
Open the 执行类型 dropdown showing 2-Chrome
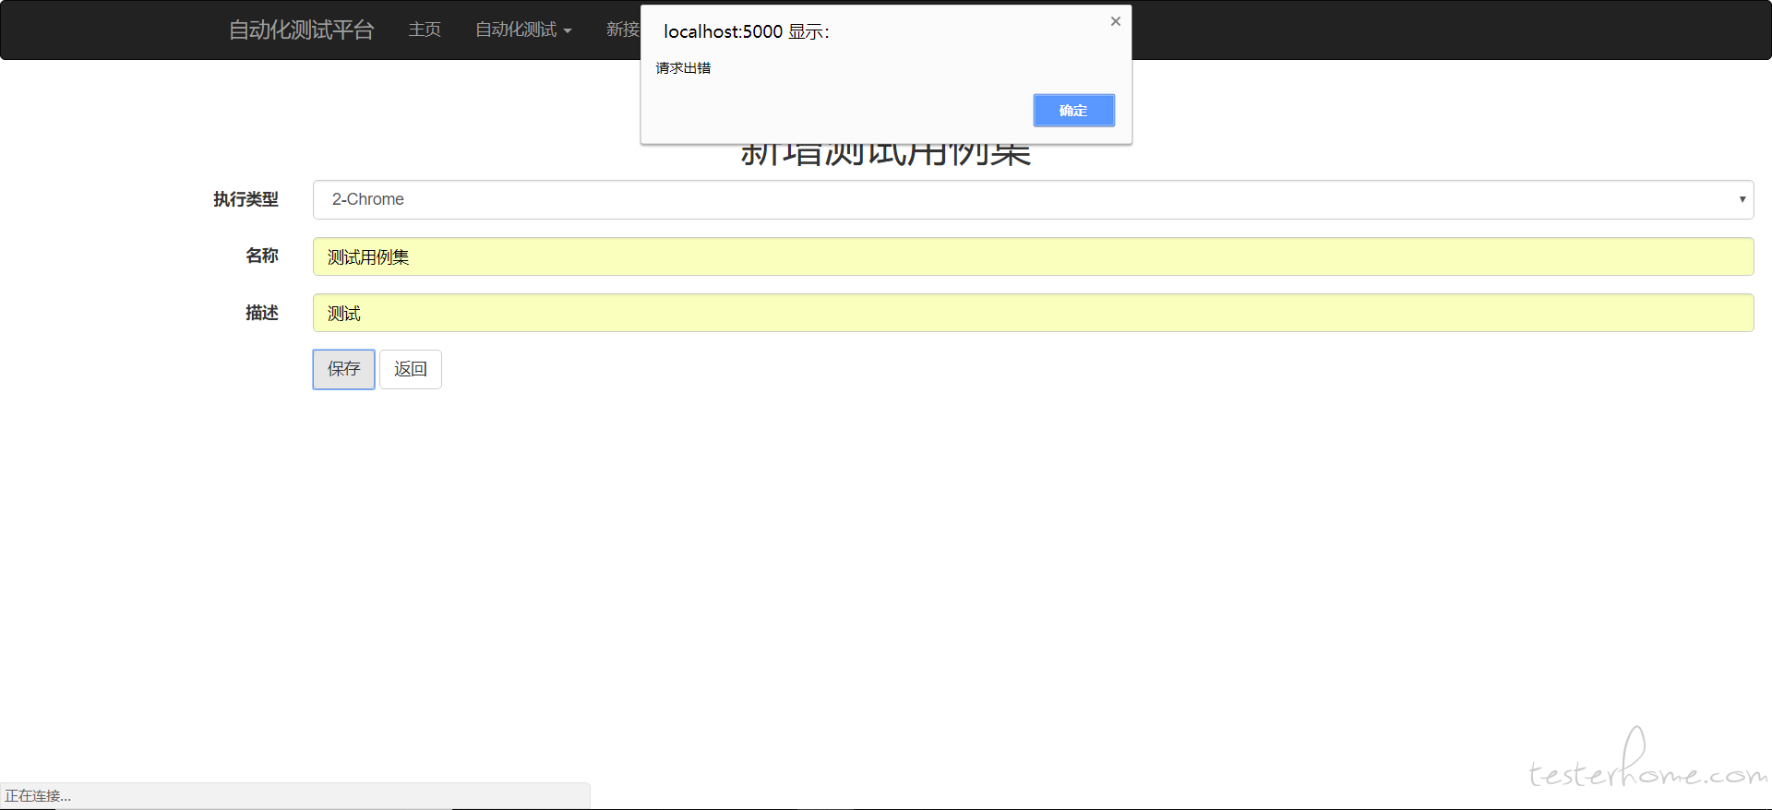(x=1033, y=199)
